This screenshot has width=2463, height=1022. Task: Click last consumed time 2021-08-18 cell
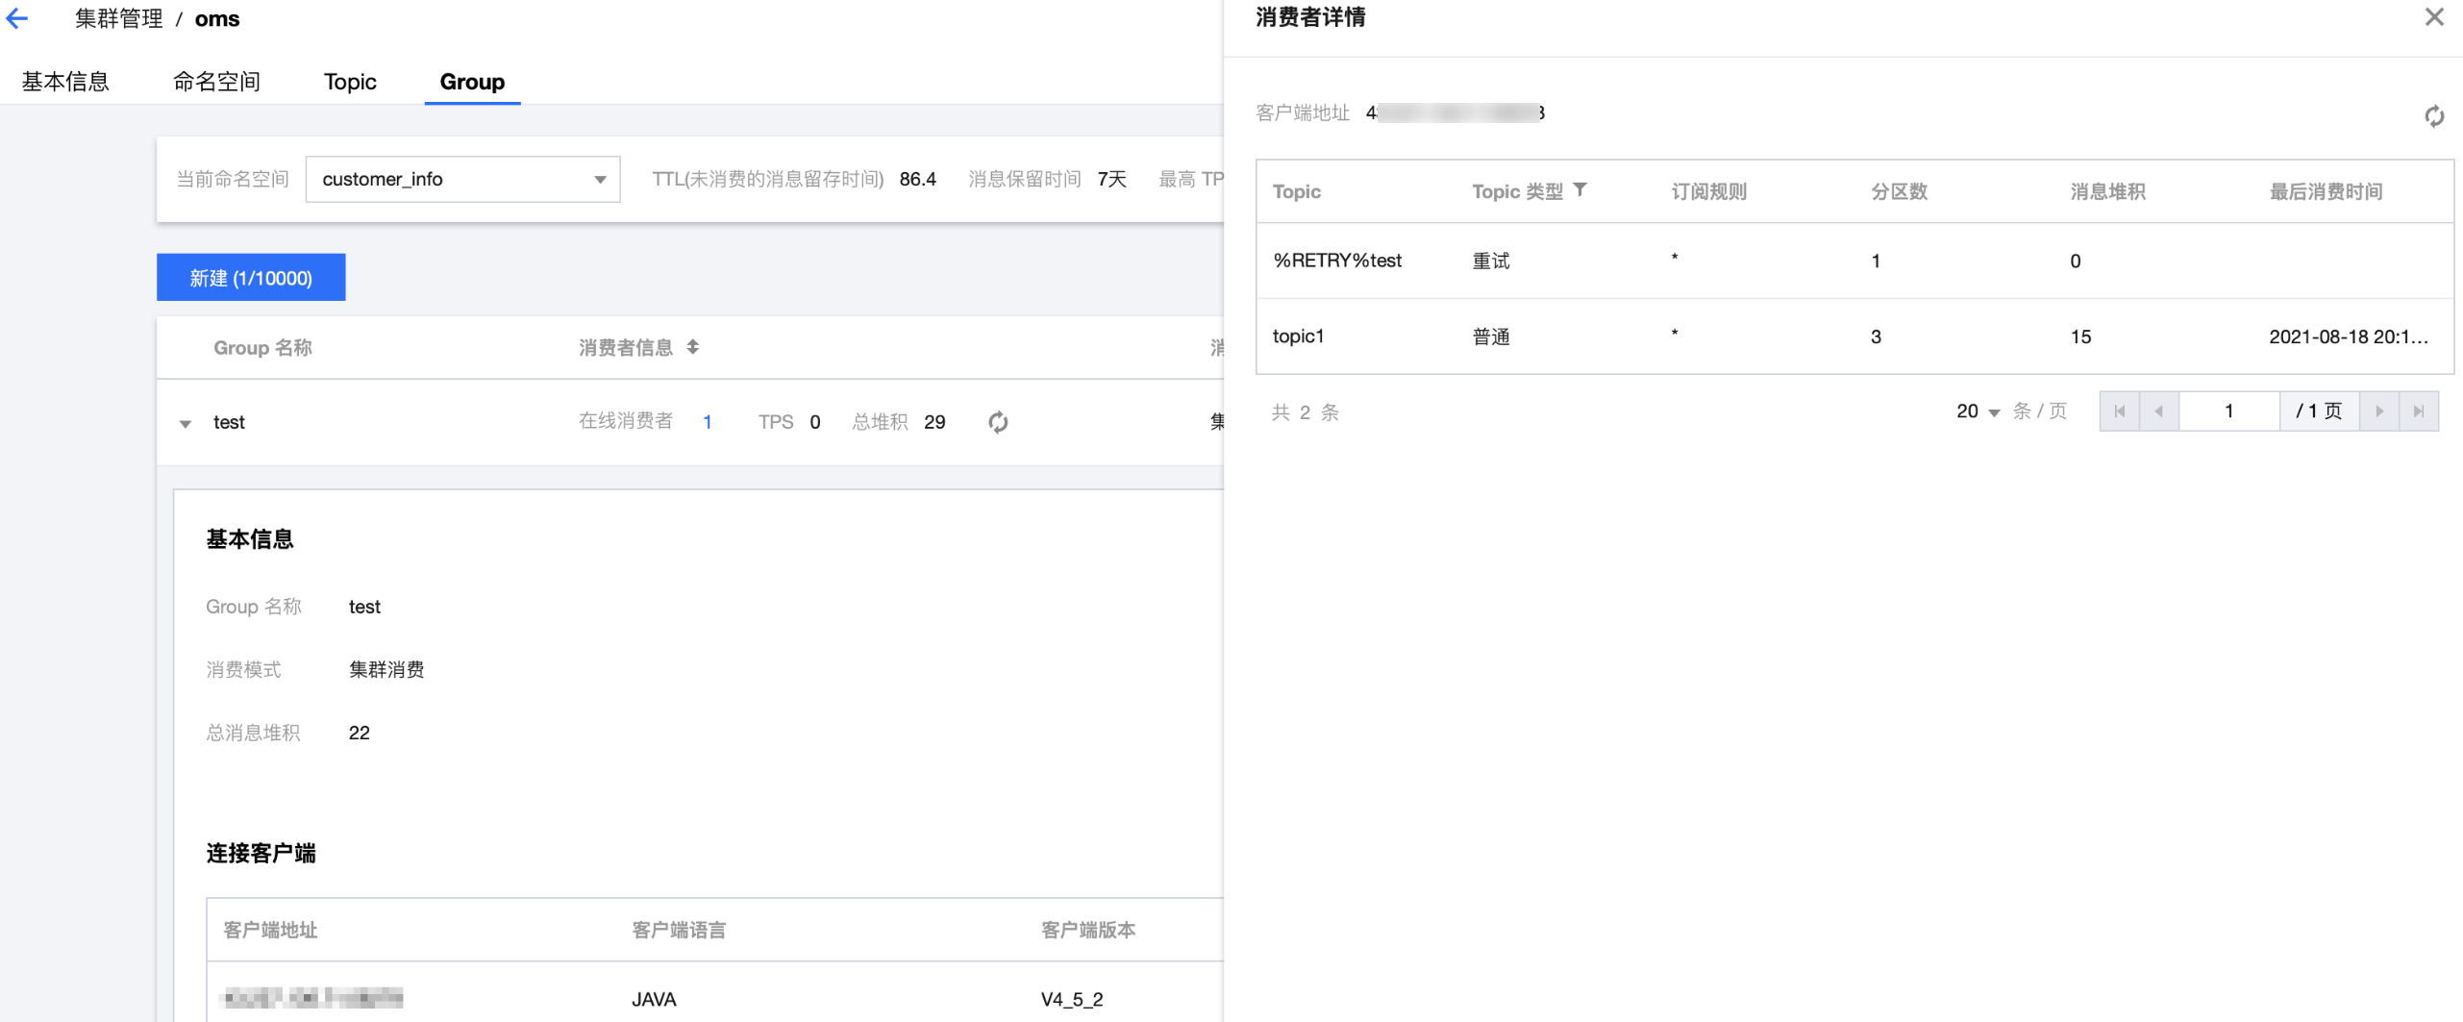point(2348,337)
